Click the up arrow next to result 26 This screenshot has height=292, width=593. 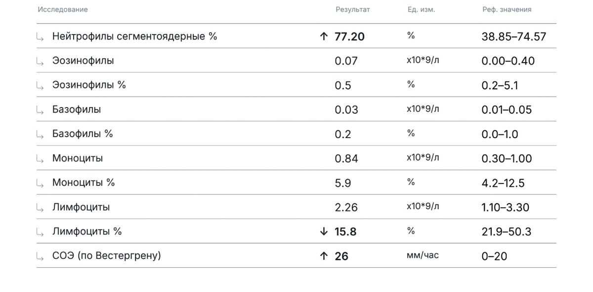click(x=324, y=255)
